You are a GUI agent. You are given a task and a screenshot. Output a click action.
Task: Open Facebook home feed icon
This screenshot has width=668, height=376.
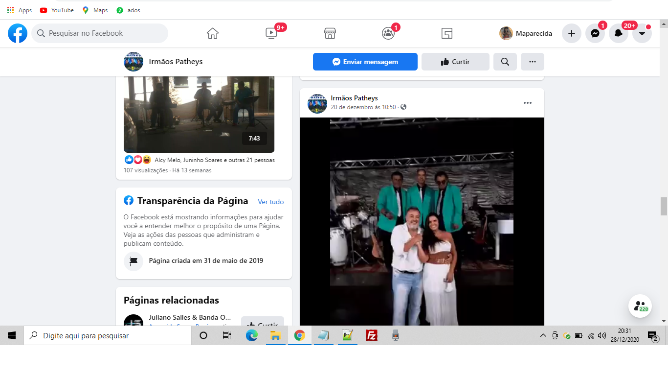pos(212,33)
